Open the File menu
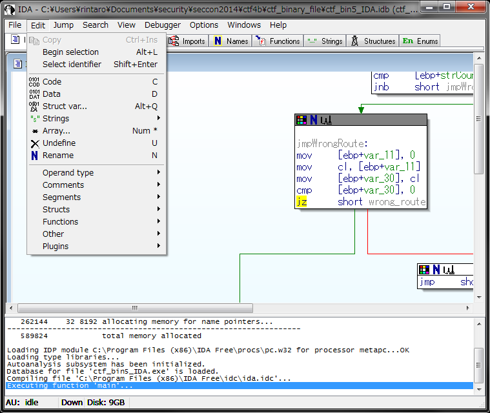This screenshot has height=413, width=490. click(x=15, y=25)
